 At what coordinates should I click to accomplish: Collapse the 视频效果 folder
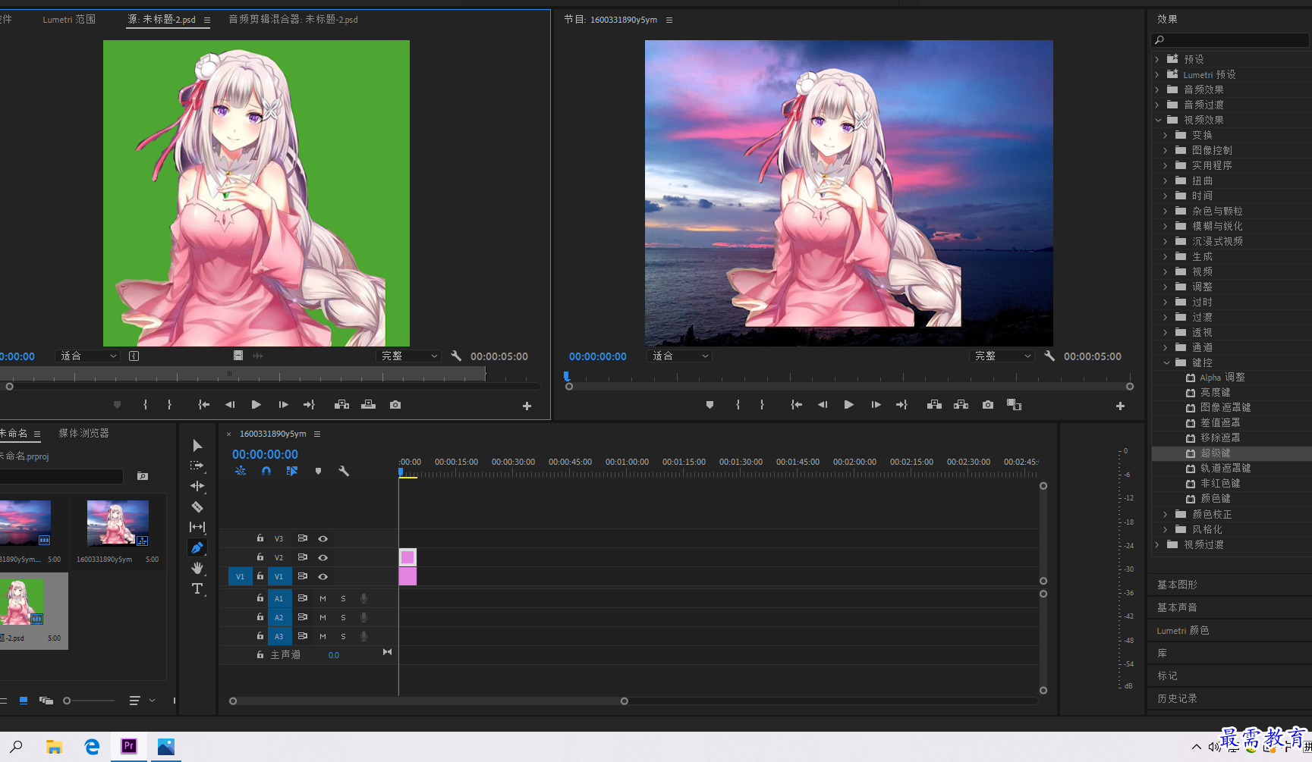[x=1158, y=120]
